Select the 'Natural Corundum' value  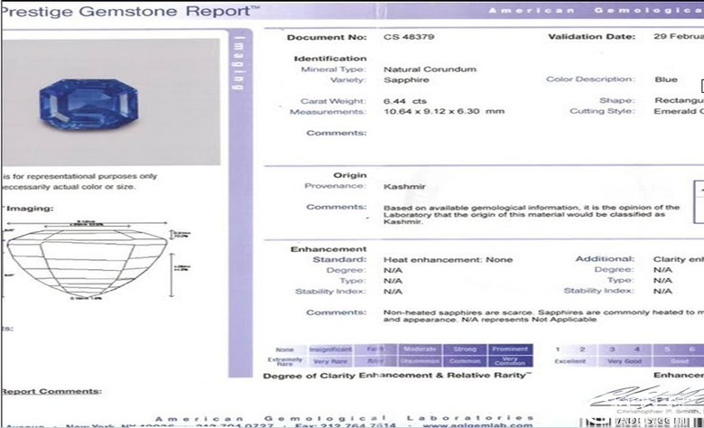(x=430, y=70)
